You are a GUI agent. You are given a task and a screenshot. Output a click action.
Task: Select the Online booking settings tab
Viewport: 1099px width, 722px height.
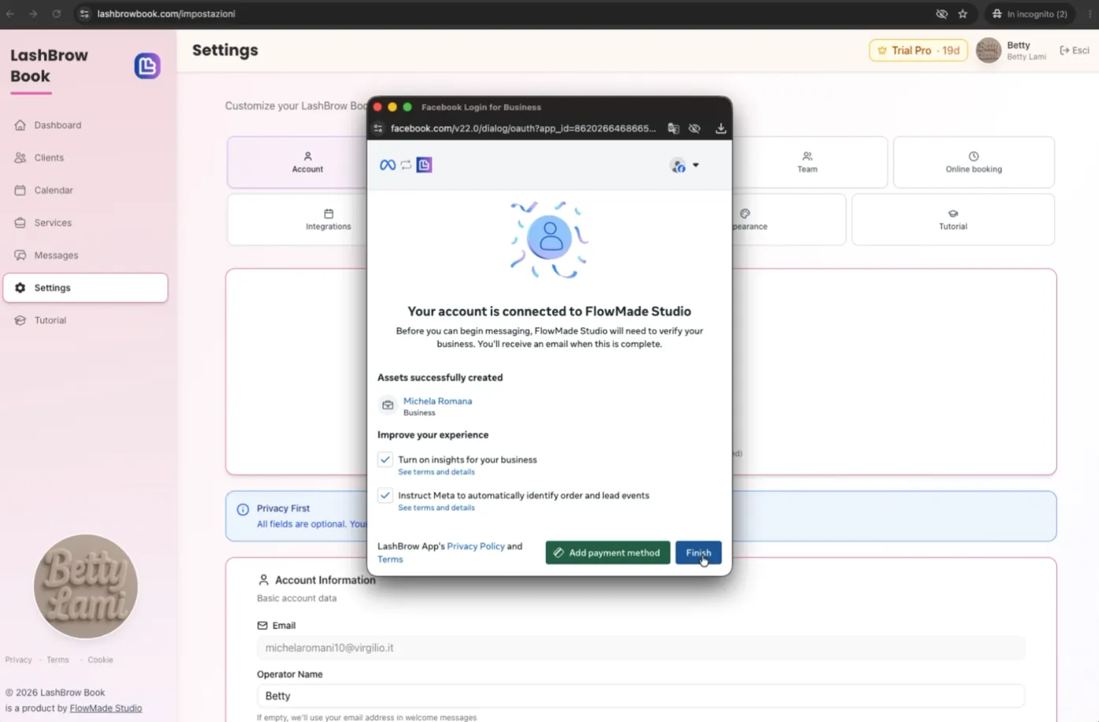(x=974, y=162)
